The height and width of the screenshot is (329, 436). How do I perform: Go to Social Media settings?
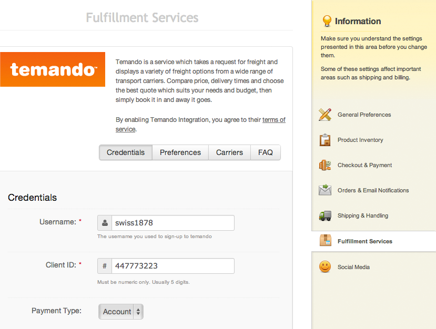[x=354, y=267]
